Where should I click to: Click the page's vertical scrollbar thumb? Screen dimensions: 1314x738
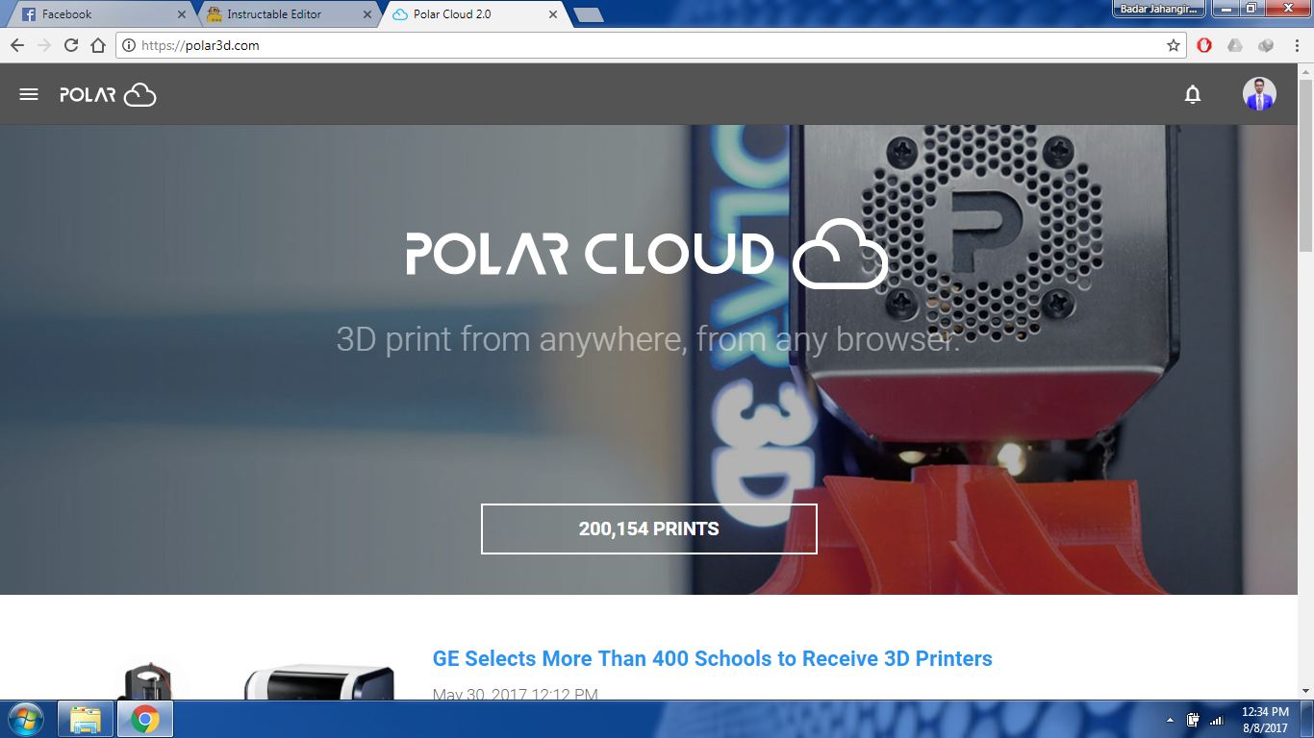[1305, 163]
